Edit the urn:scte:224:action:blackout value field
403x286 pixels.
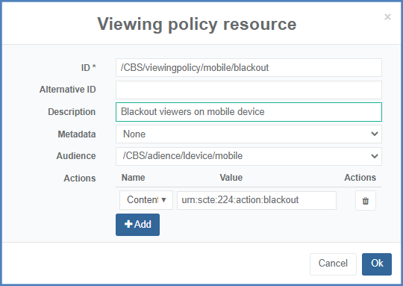tap(257, 200)
